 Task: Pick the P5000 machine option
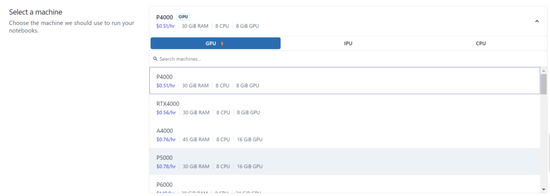345,162
